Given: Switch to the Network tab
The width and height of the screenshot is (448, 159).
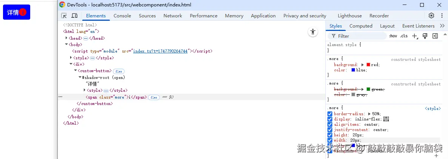Looking at the screenshot, I should pos(172,16).
